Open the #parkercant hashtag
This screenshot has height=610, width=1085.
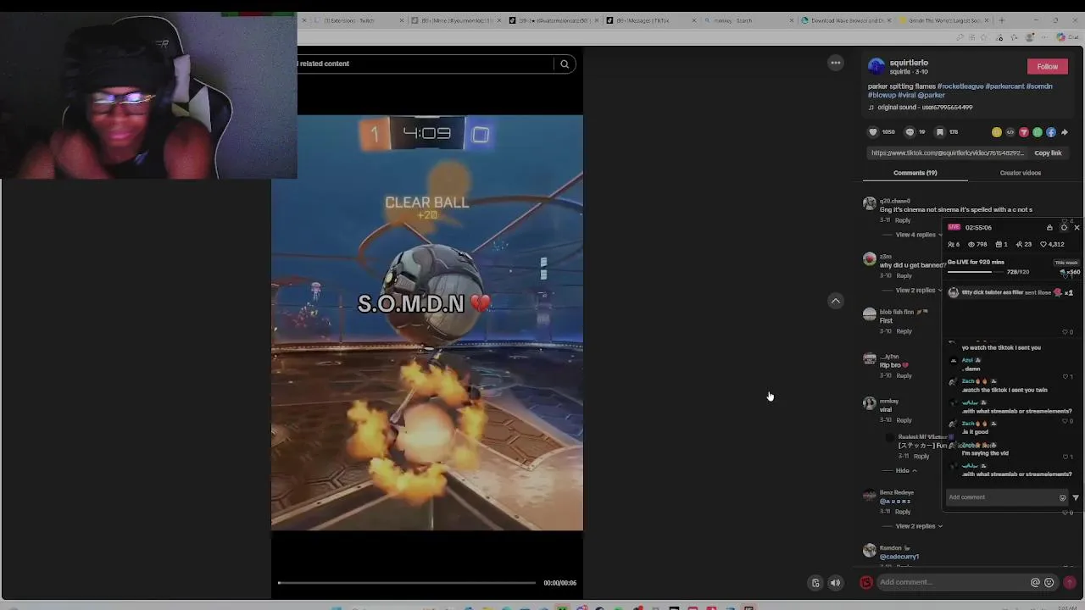(1004, 86)
